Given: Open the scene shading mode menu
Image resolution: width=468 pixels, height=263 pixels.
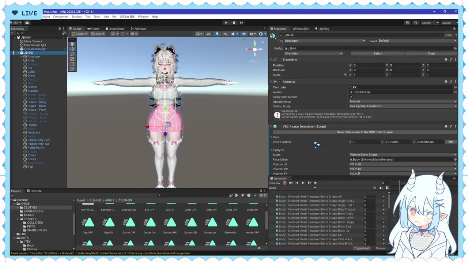Looking at the screenshot, I should 199,34.
